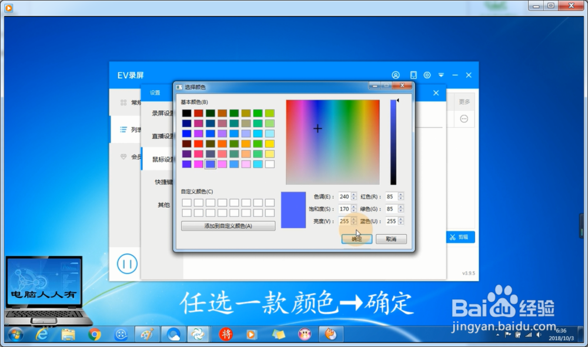
Task: Pick the cyan swatch in the bottom row
Action: click(258, 164)
